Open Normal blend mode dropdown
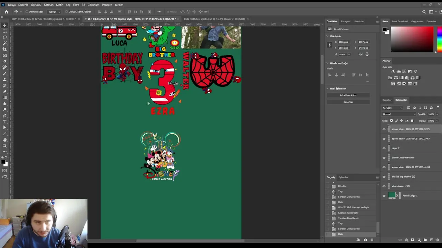The width and height of the screenshot is (442, 248). [399, 114]
